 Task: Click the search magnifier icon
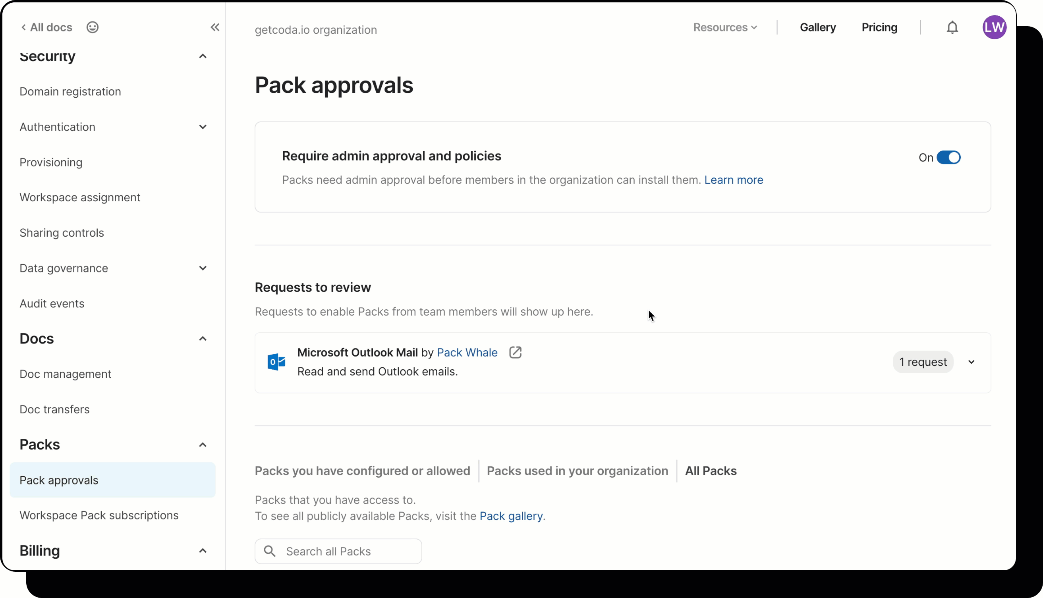click(x=269, y=551)
